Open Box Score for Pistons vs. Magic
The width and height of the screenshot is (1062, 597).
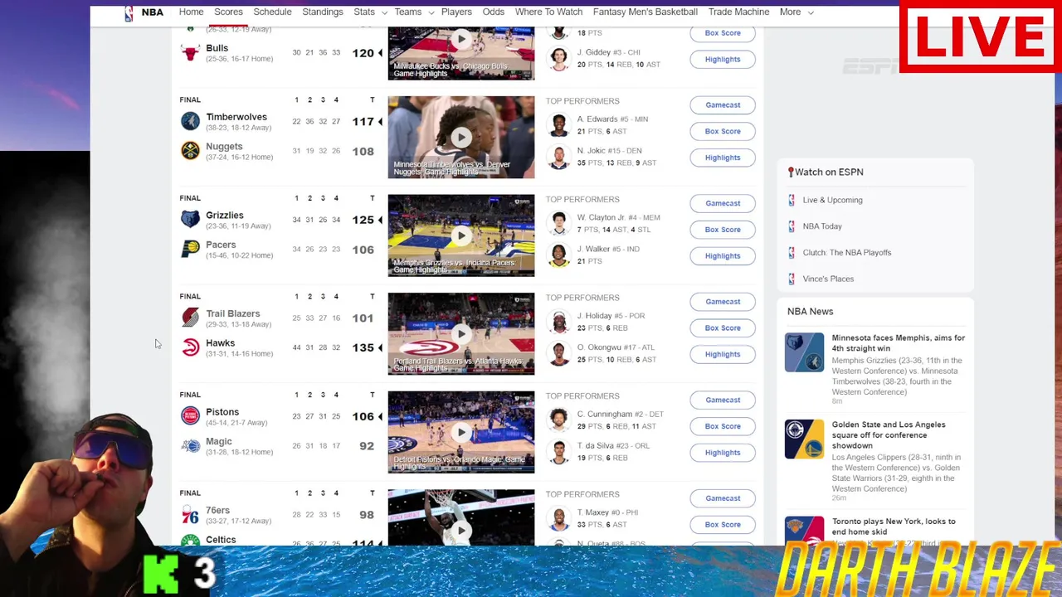(x=723, y=426)
